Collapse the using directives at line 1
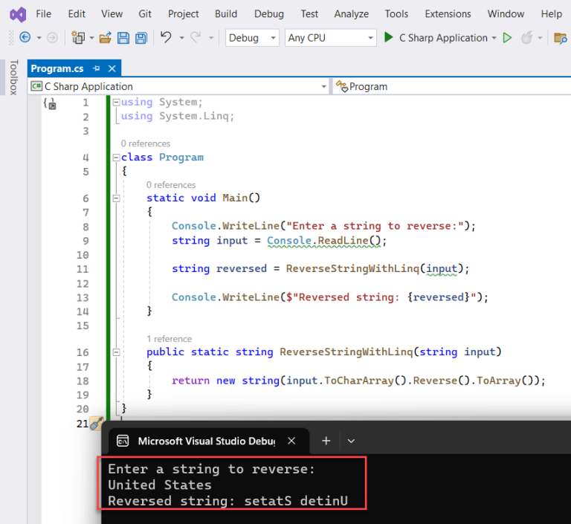 116,103
